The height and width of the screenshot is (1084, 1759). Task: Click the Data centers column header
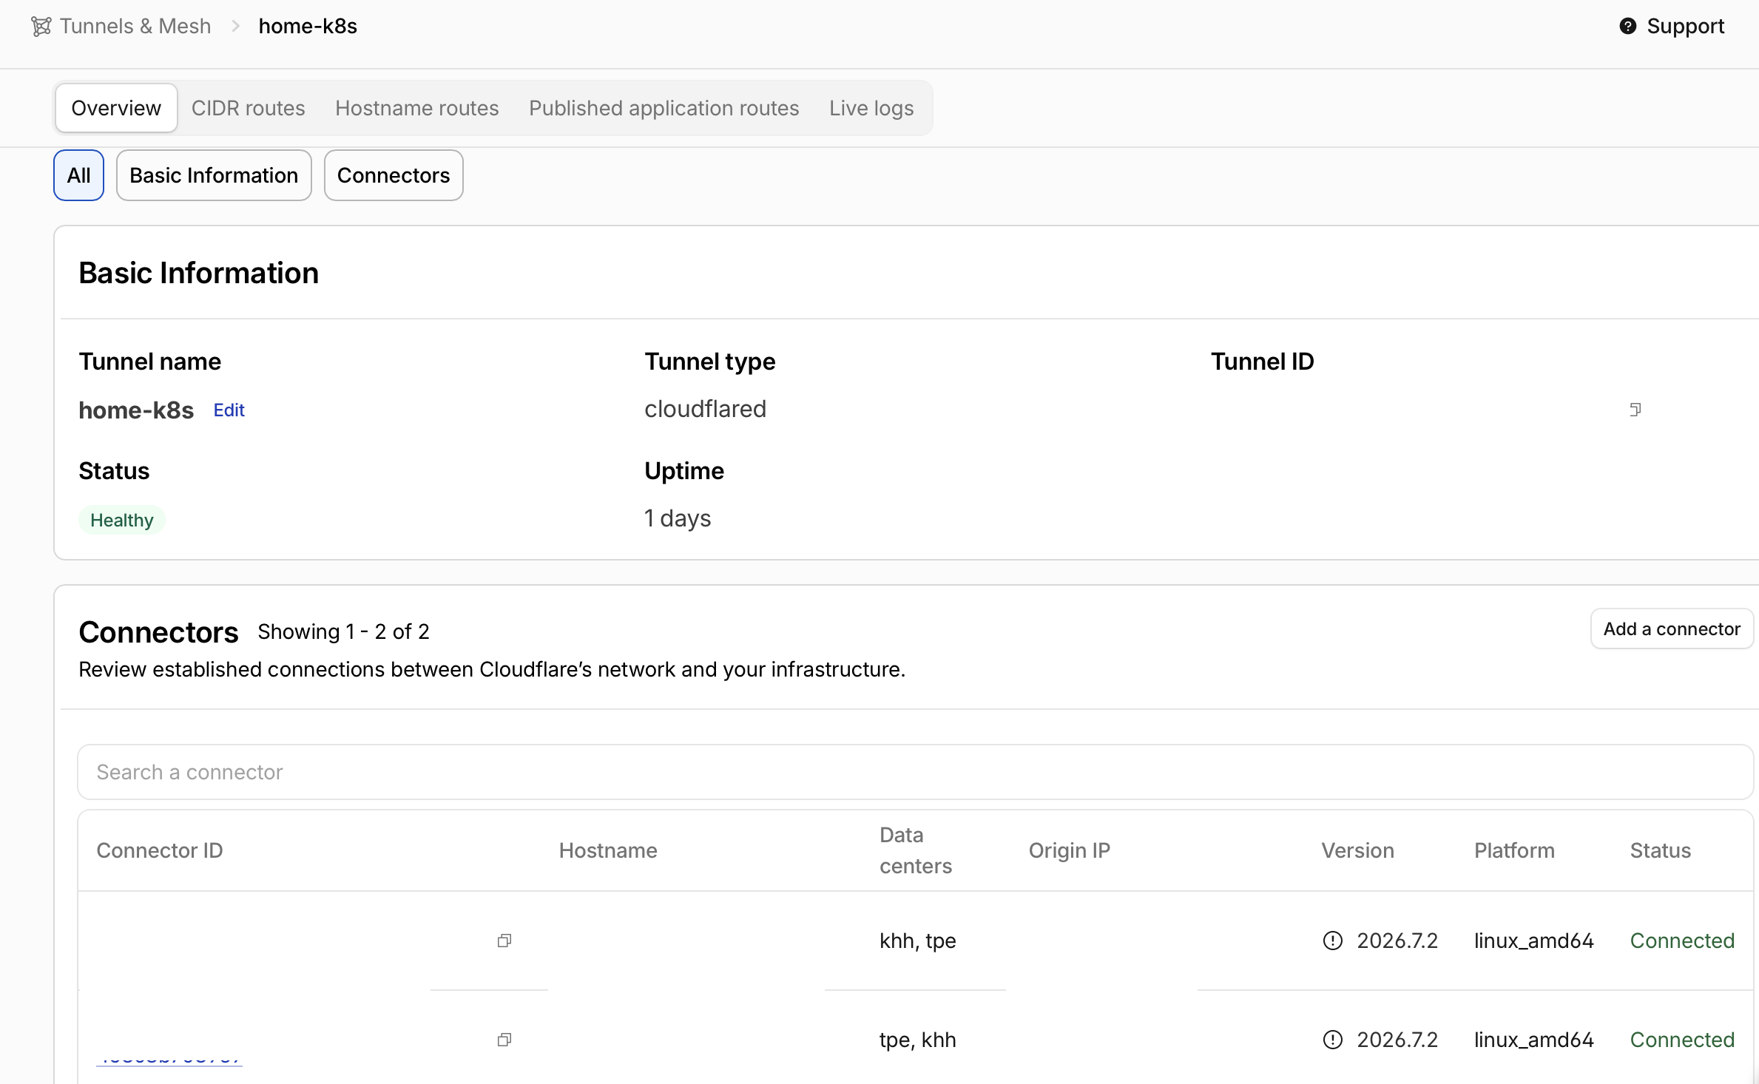916,850
